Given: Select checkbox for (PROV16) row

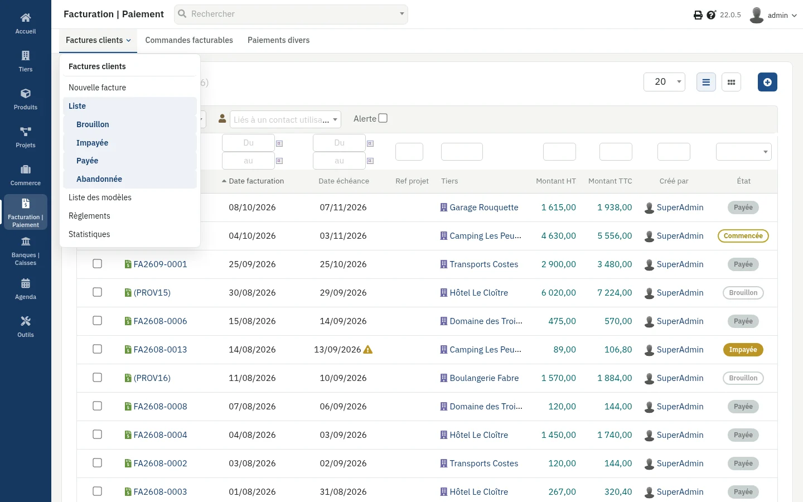Looking at the screenshot, I should 97,378.
